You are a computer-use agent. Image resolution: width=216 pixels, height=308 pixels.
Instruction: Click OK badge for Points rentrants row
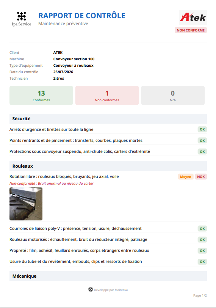click(202, 140)
